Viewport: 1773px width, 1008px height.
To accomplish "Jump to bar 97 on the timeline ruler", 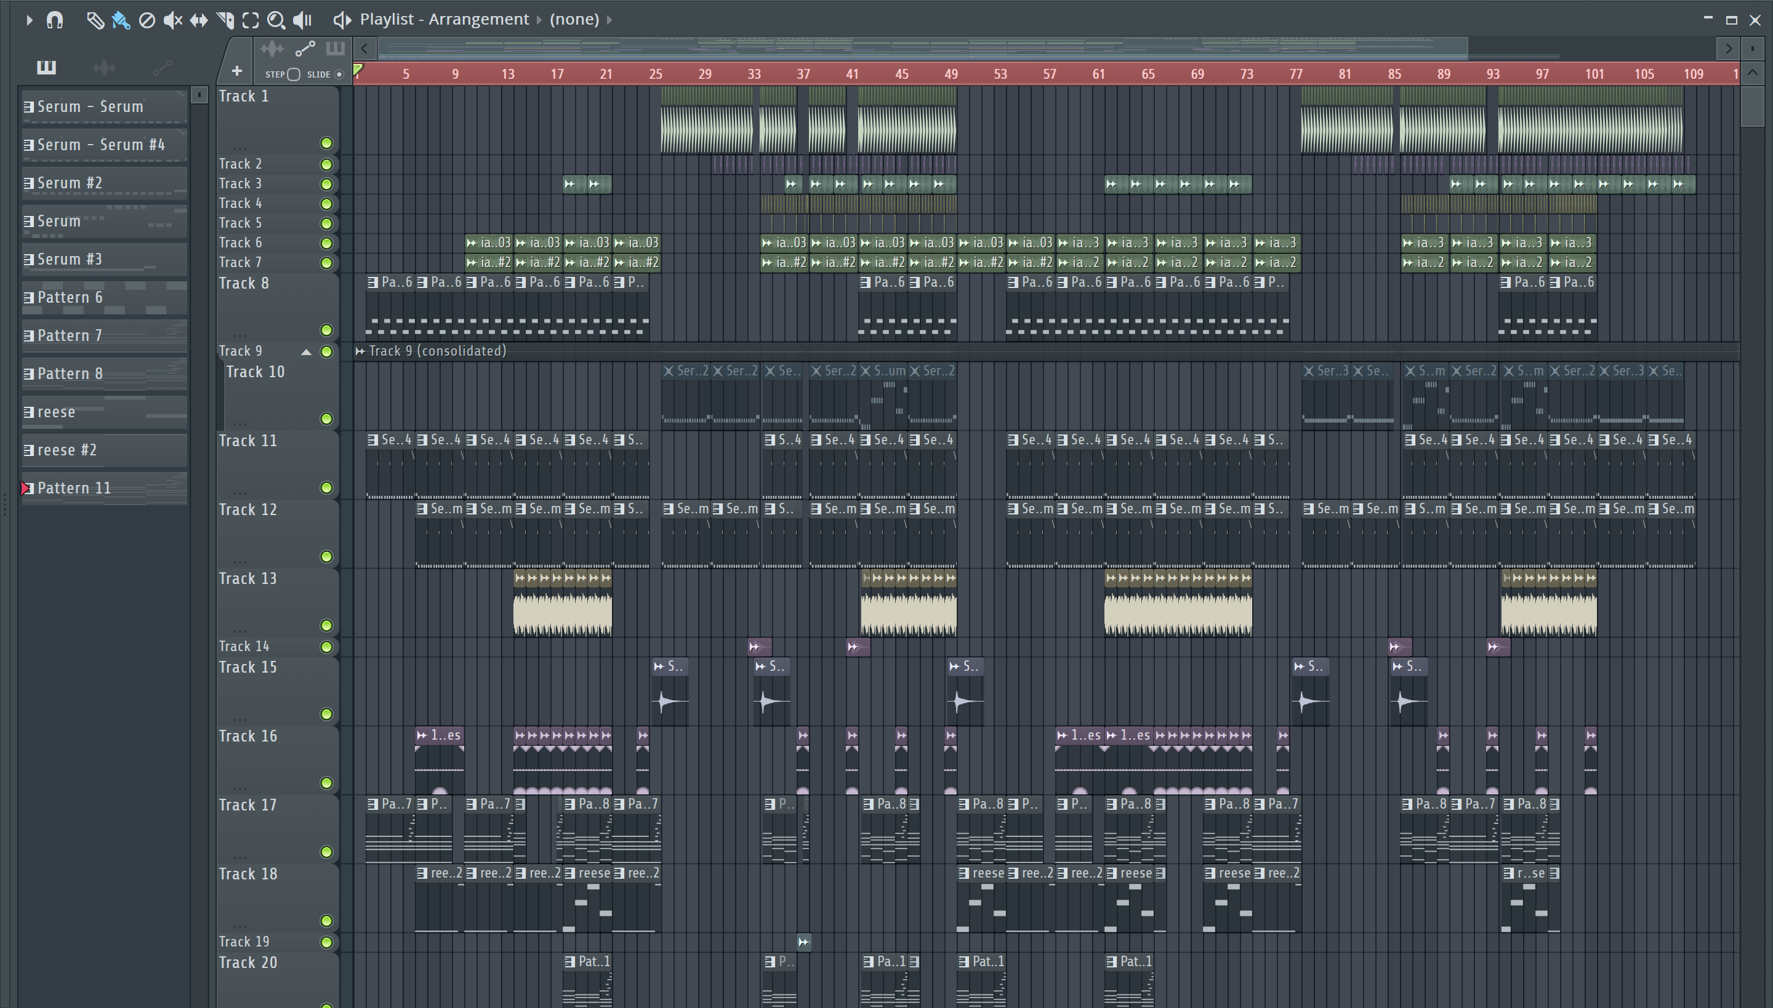I will (1542, 74).
